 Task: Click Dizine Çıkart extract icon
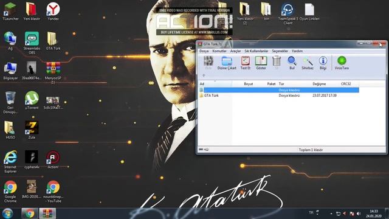(227, 63)
